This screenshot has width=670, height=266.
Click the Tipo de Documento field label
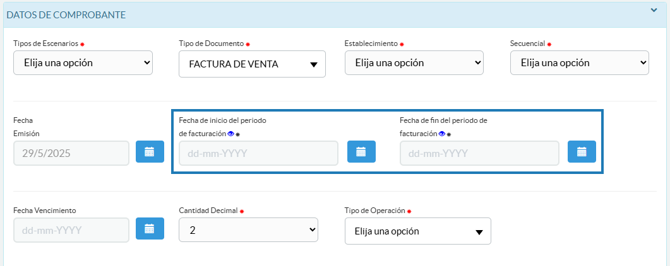211,43
